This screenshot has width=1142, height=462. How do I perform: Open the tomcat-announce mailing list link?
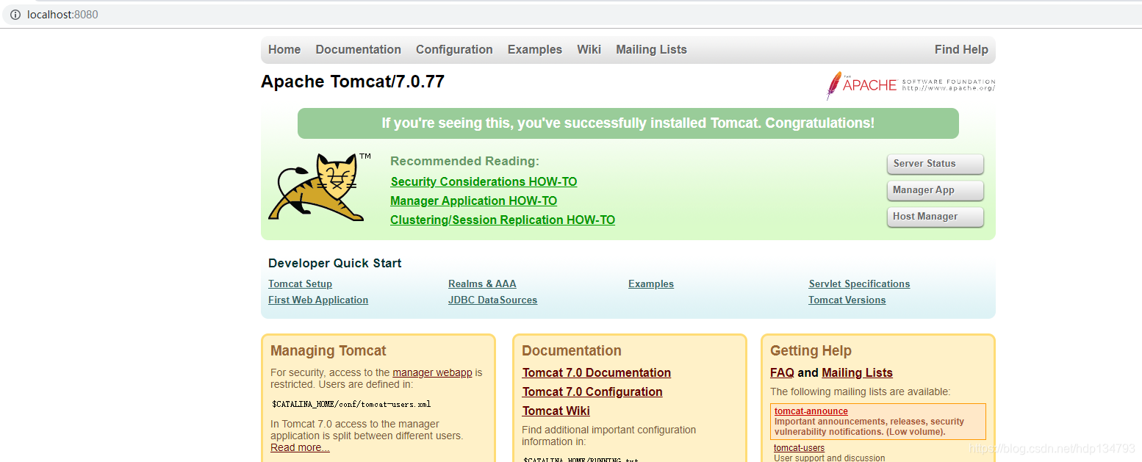click(811, 411)
